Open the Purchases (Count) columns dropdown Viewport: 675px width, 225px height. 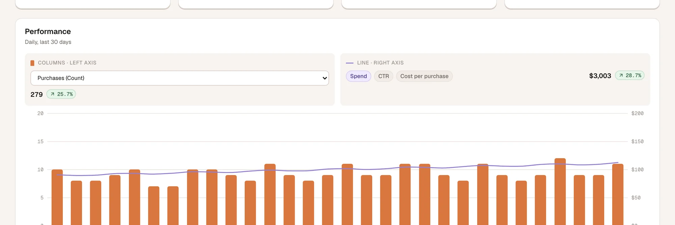[180, 78]
